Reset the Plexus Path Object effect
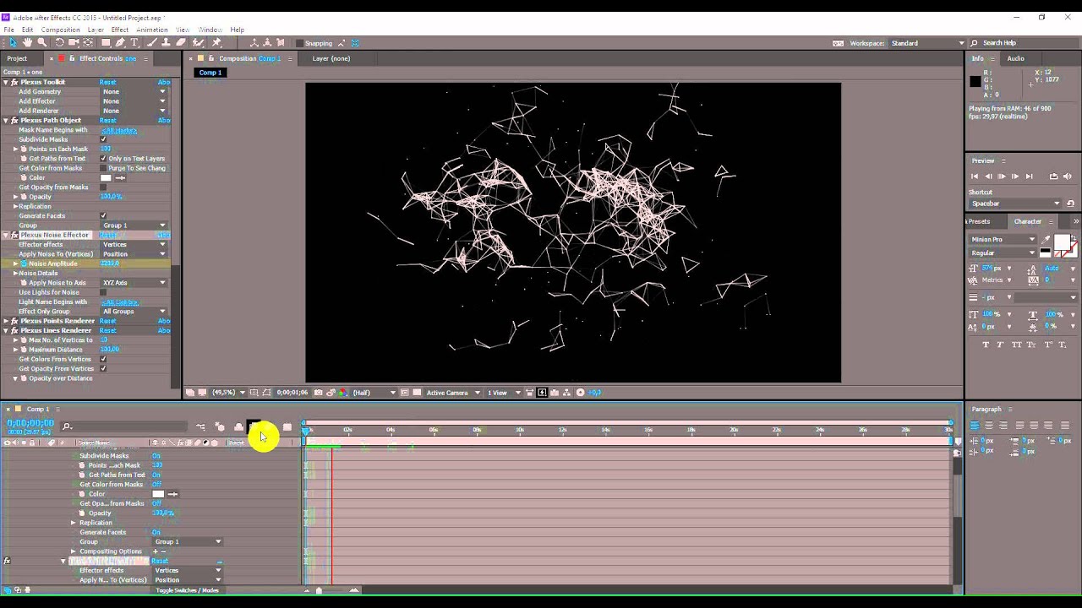The height and width of the screenshot is (608, 1082). click(x=107, y=121)
